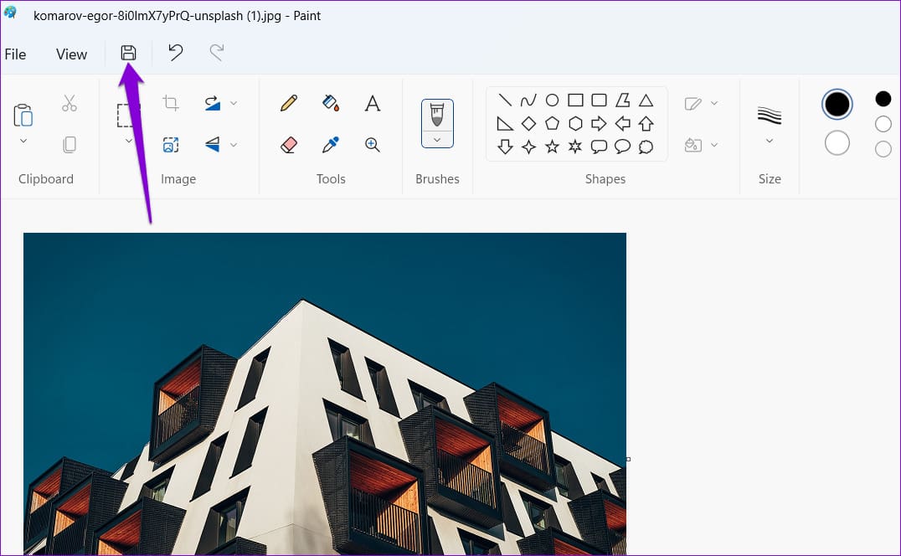Screen dimensions: 901x556
Task: Activate the Magnifier tool
Action: [x=373, y=145]
